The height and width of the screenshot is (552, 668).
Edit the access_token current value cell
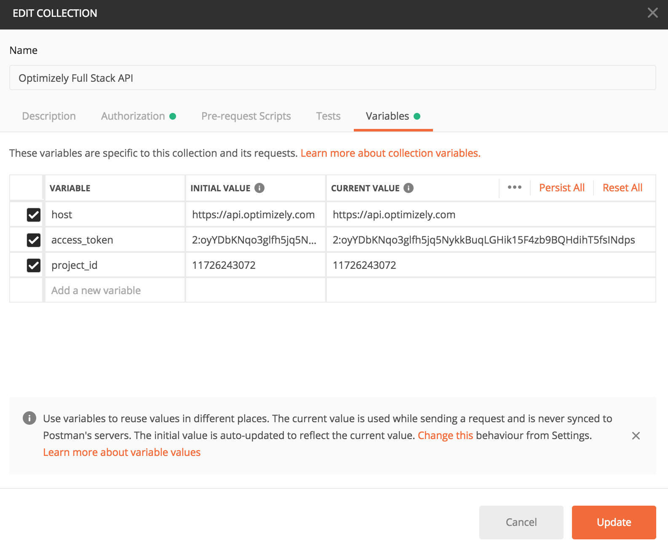coord(491,240)
